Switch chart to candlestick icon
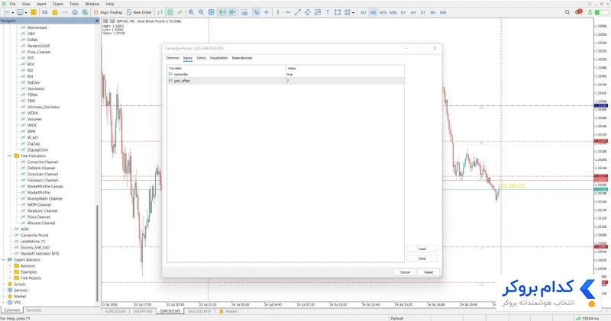This screenshot has width=611, height=321. click(x=170, y=12)
